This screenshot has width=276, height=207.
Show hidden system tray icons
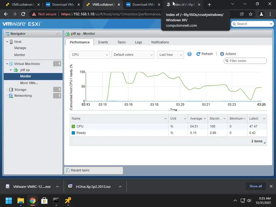235,201
